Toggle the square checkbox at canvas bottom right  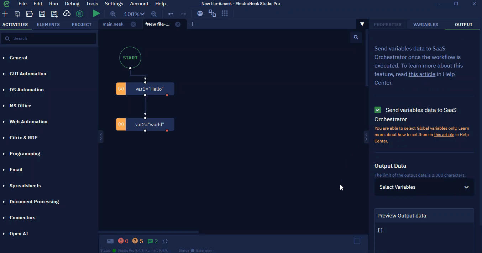(357, 241)
